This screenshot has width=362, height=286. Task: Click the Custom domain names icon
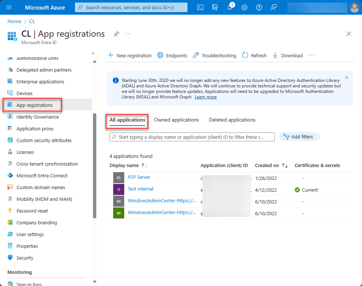pyautogui.click(x=10, y=187)
